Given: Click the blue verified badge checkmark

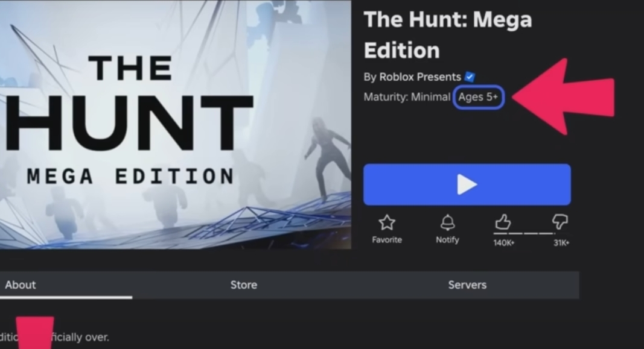Looking at the screenshot, I should (x=470, y=77).
